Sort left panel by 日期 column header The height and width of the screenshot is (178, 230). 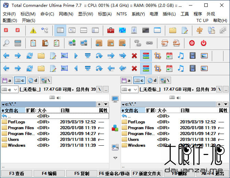[79, 110]
